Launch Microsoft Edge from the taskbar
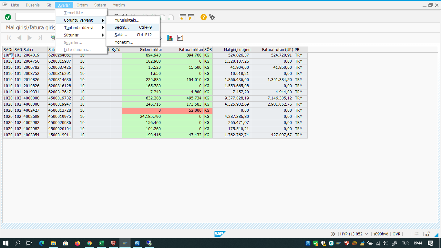This screenshot has height=248, width=441. pyautogui.click(x=42, y=243)
